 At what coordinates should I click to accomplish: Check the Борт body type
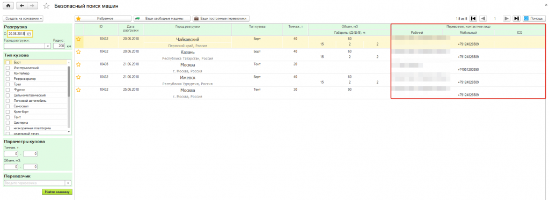point(8,62)
